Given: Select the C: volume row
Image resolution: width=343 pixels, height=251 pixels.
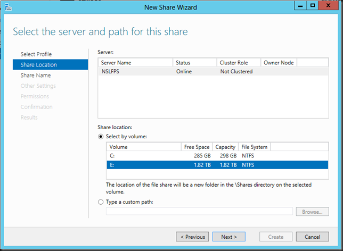Looking at the screenshot, I should point(217,156).
